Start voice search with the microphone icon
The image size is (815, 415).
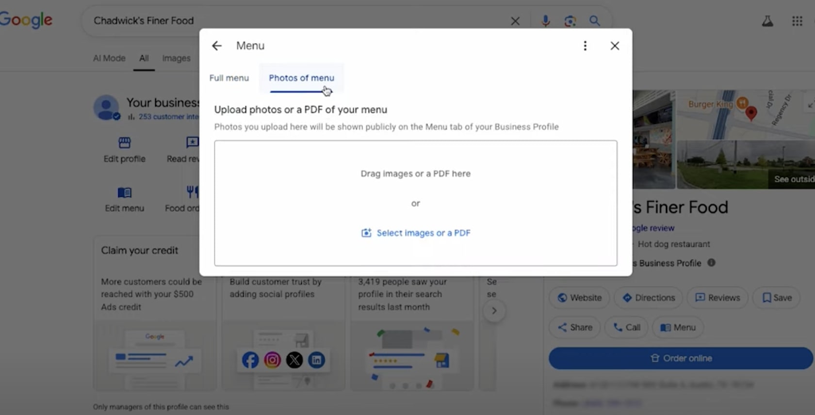click(x=546, y=21)
